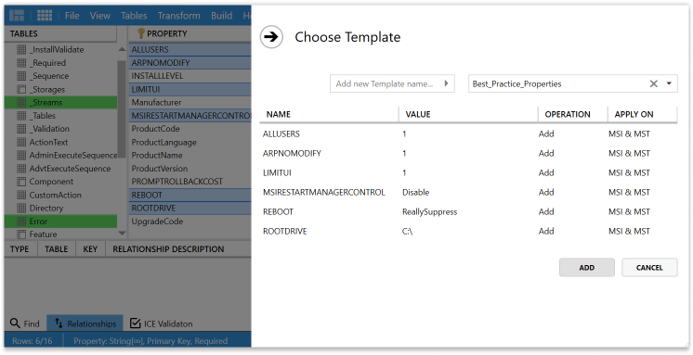Screen dimensions: 693x355
Task: Click the table icon next to _Tables
Action: point(21,116)
